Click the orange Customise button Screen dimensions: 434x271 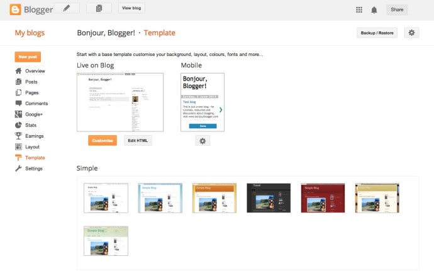coord(103,141)
